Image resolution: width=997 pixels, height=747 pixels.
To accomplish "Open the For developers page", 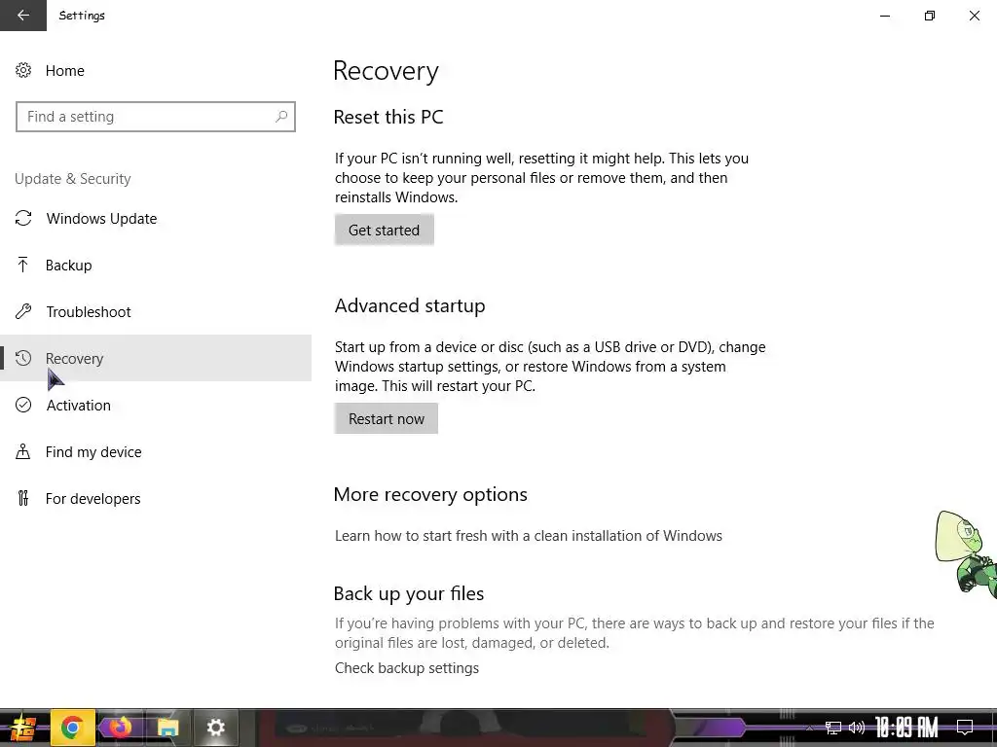I will [x=156, y=498].
